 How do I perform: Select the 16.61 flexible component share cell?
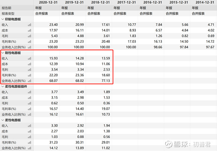pos(79,114)
